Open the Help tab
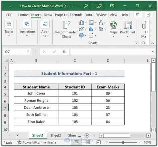 click(x=124, y=15)
